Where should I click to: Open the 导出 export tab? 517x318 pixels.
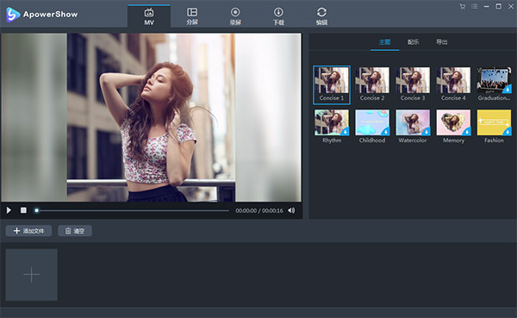442,42
